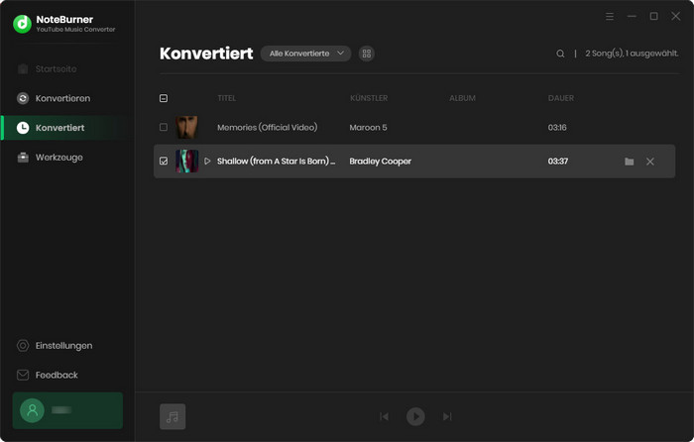Click the duration 03:37
This screenshot has height=442, width=694.
[x=557, y=162]
